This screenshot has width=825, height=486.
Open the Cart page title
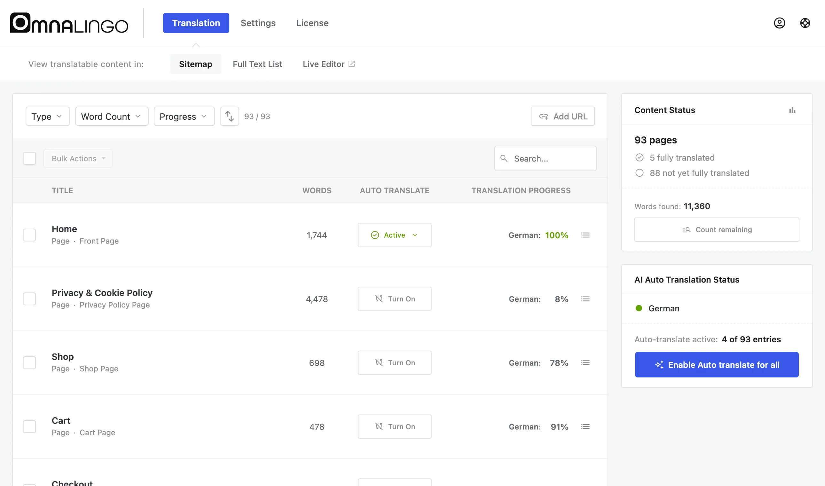click(x=61, y=421)
